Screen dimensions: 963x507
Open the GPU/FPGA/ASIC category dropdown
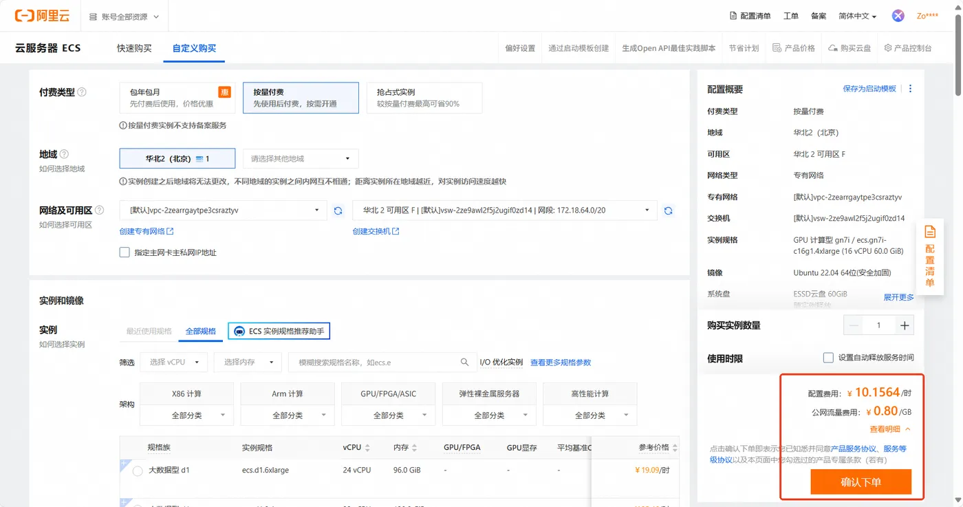(389, 416)
